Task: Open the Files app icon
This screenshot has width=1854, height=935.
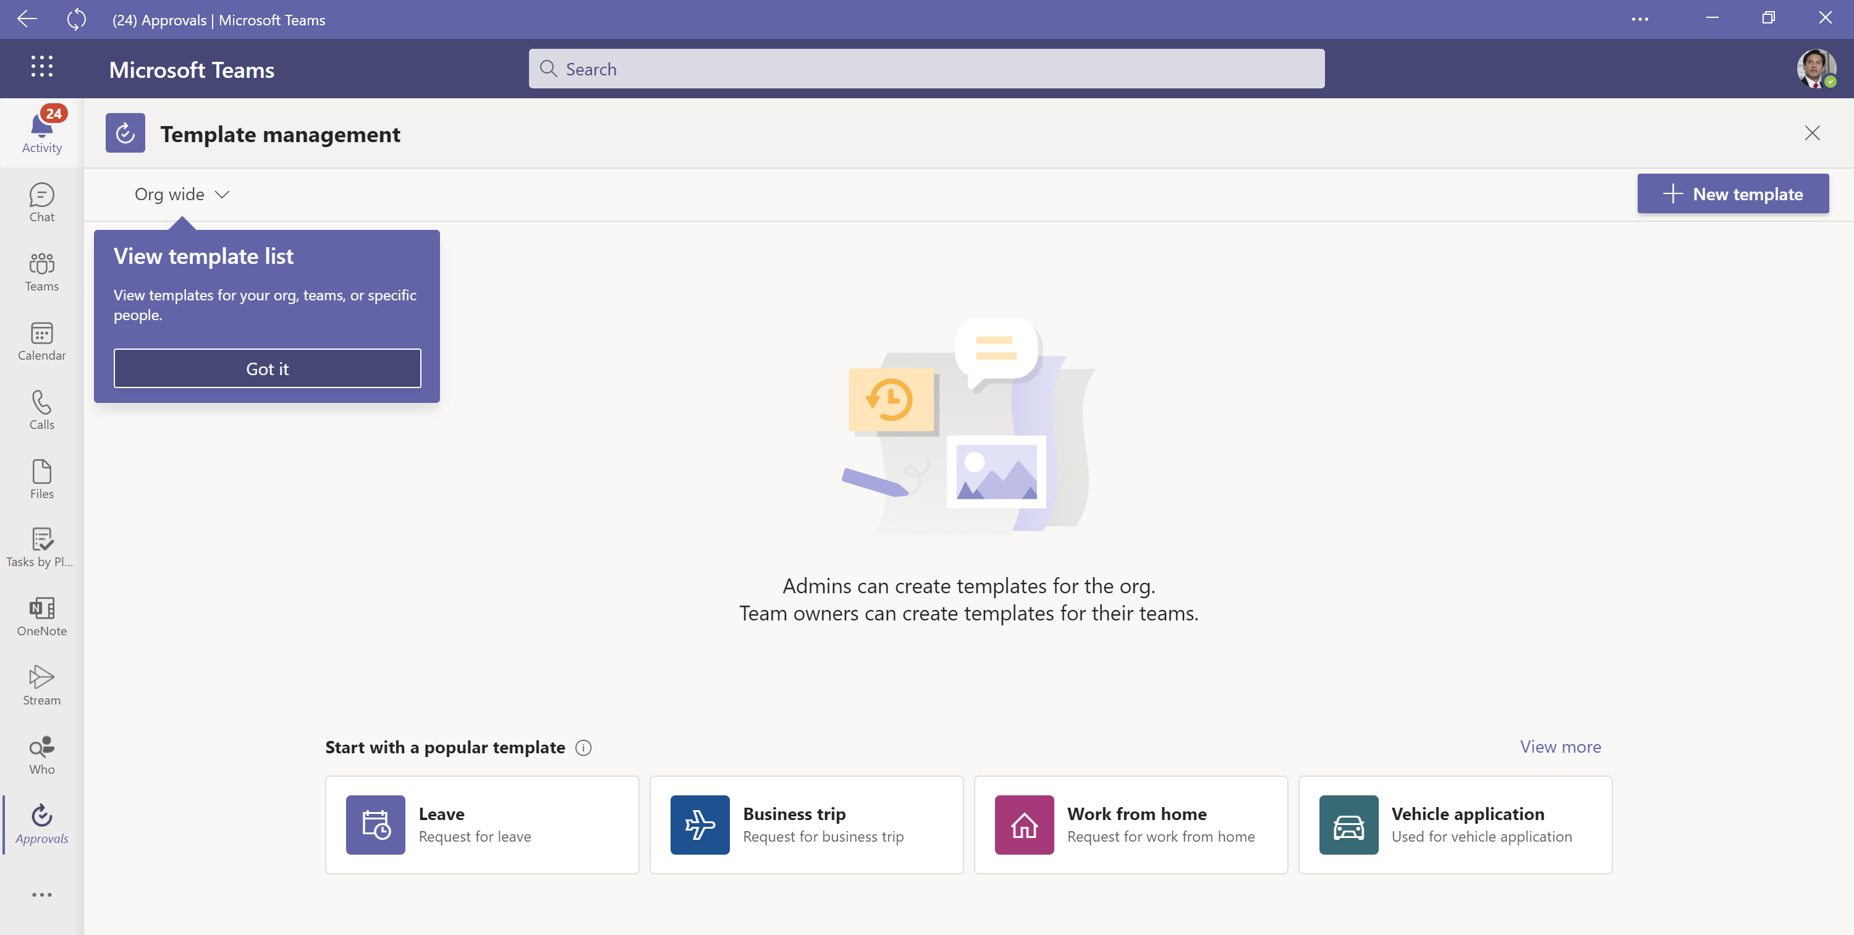Action: point(42,479)
